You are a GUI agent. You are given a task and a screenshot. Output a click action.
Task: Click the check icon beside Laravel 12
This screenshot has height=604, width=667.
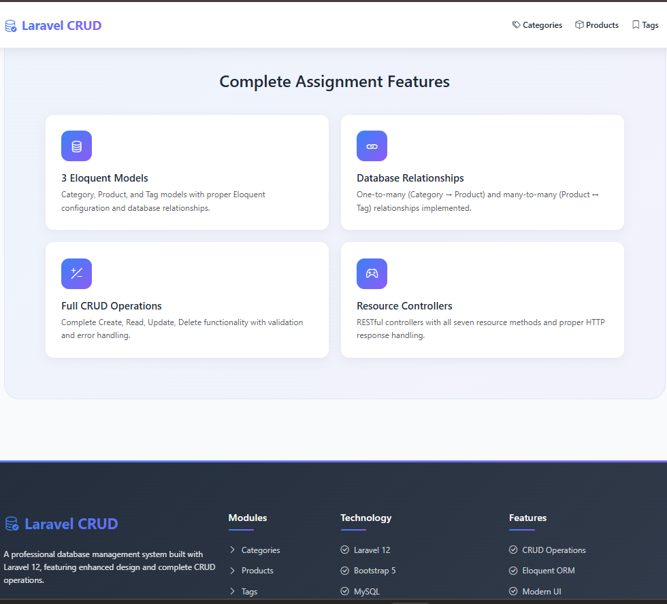[x=345, y=550]
